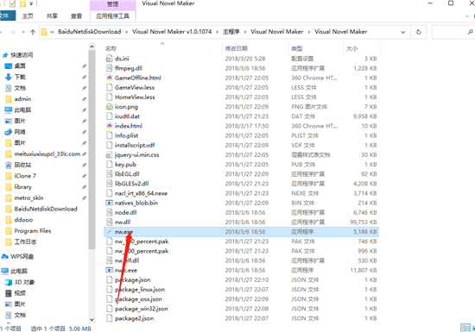This screenshot has width=475, height=332.
Task: Select package2.json file name
Action: coord(134,318)
